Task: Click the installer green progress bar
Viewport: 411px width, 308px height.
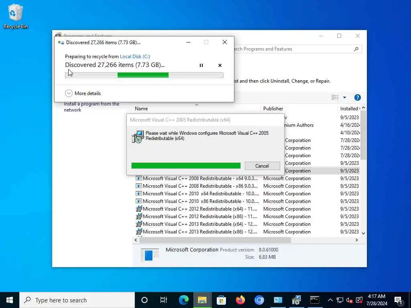Action: click(186, 166)
